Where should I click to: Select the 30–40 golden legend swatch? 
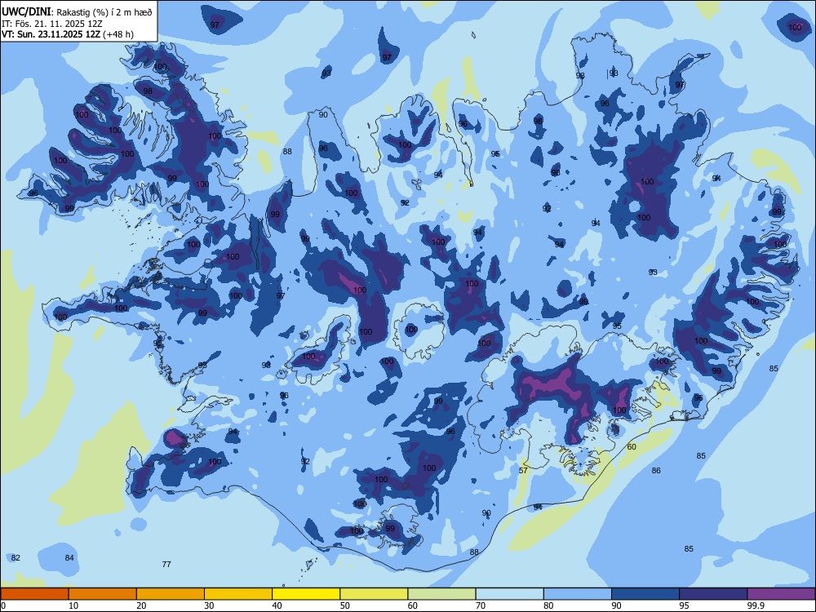click(x=238, y=594)
